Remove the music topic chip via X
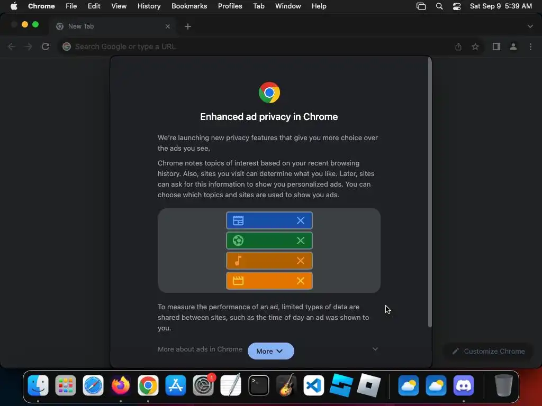 301,261
